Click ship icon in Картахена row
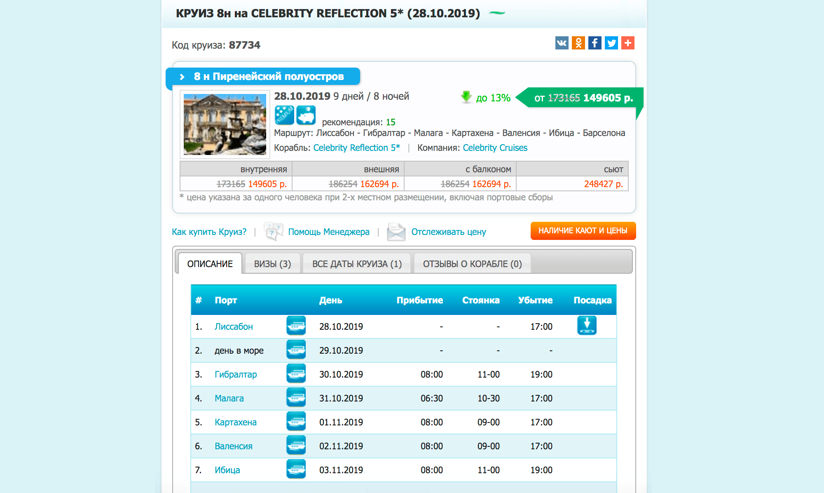Image resolution: width=824 pixels, height=493 pixels. pos(296,421)
